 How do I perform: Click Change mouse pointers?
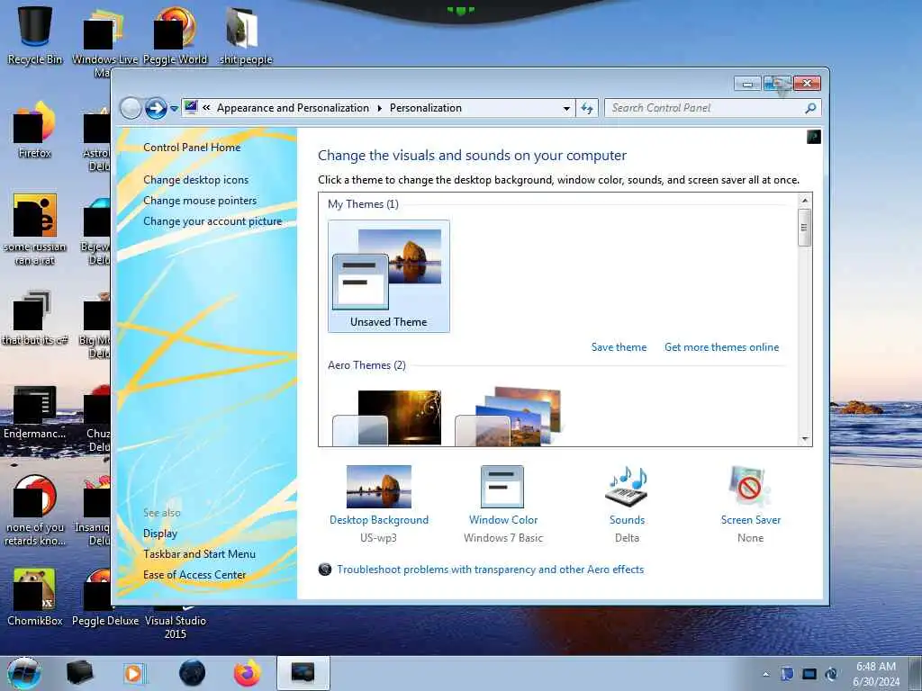coord(200,201)
